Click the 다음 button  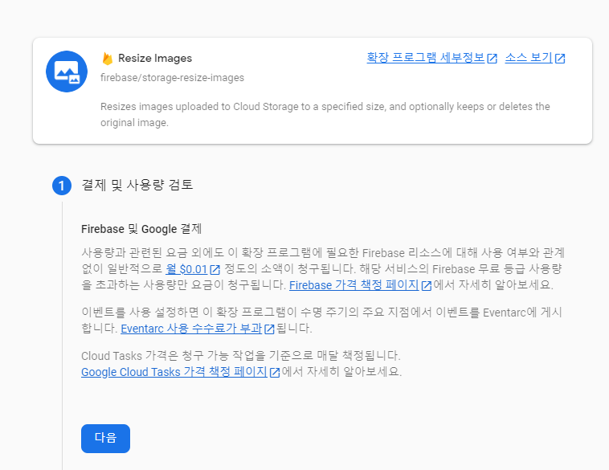point(105,439)
